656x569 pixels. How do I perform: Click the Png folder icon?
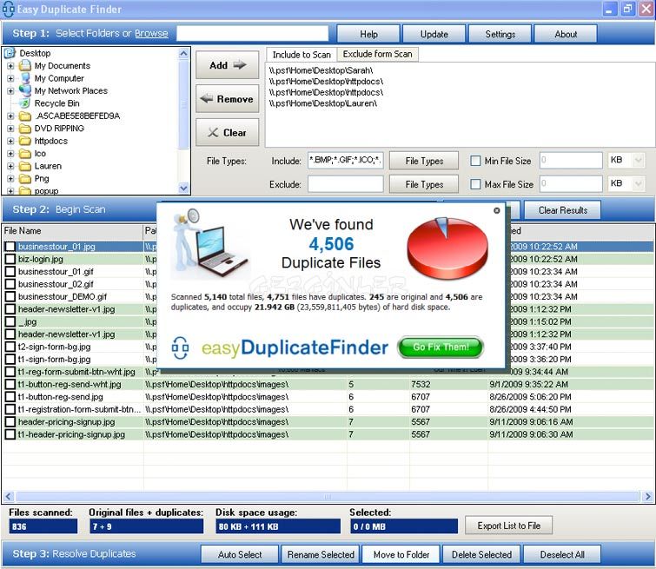pyautogui.click(x=25, y=179)
